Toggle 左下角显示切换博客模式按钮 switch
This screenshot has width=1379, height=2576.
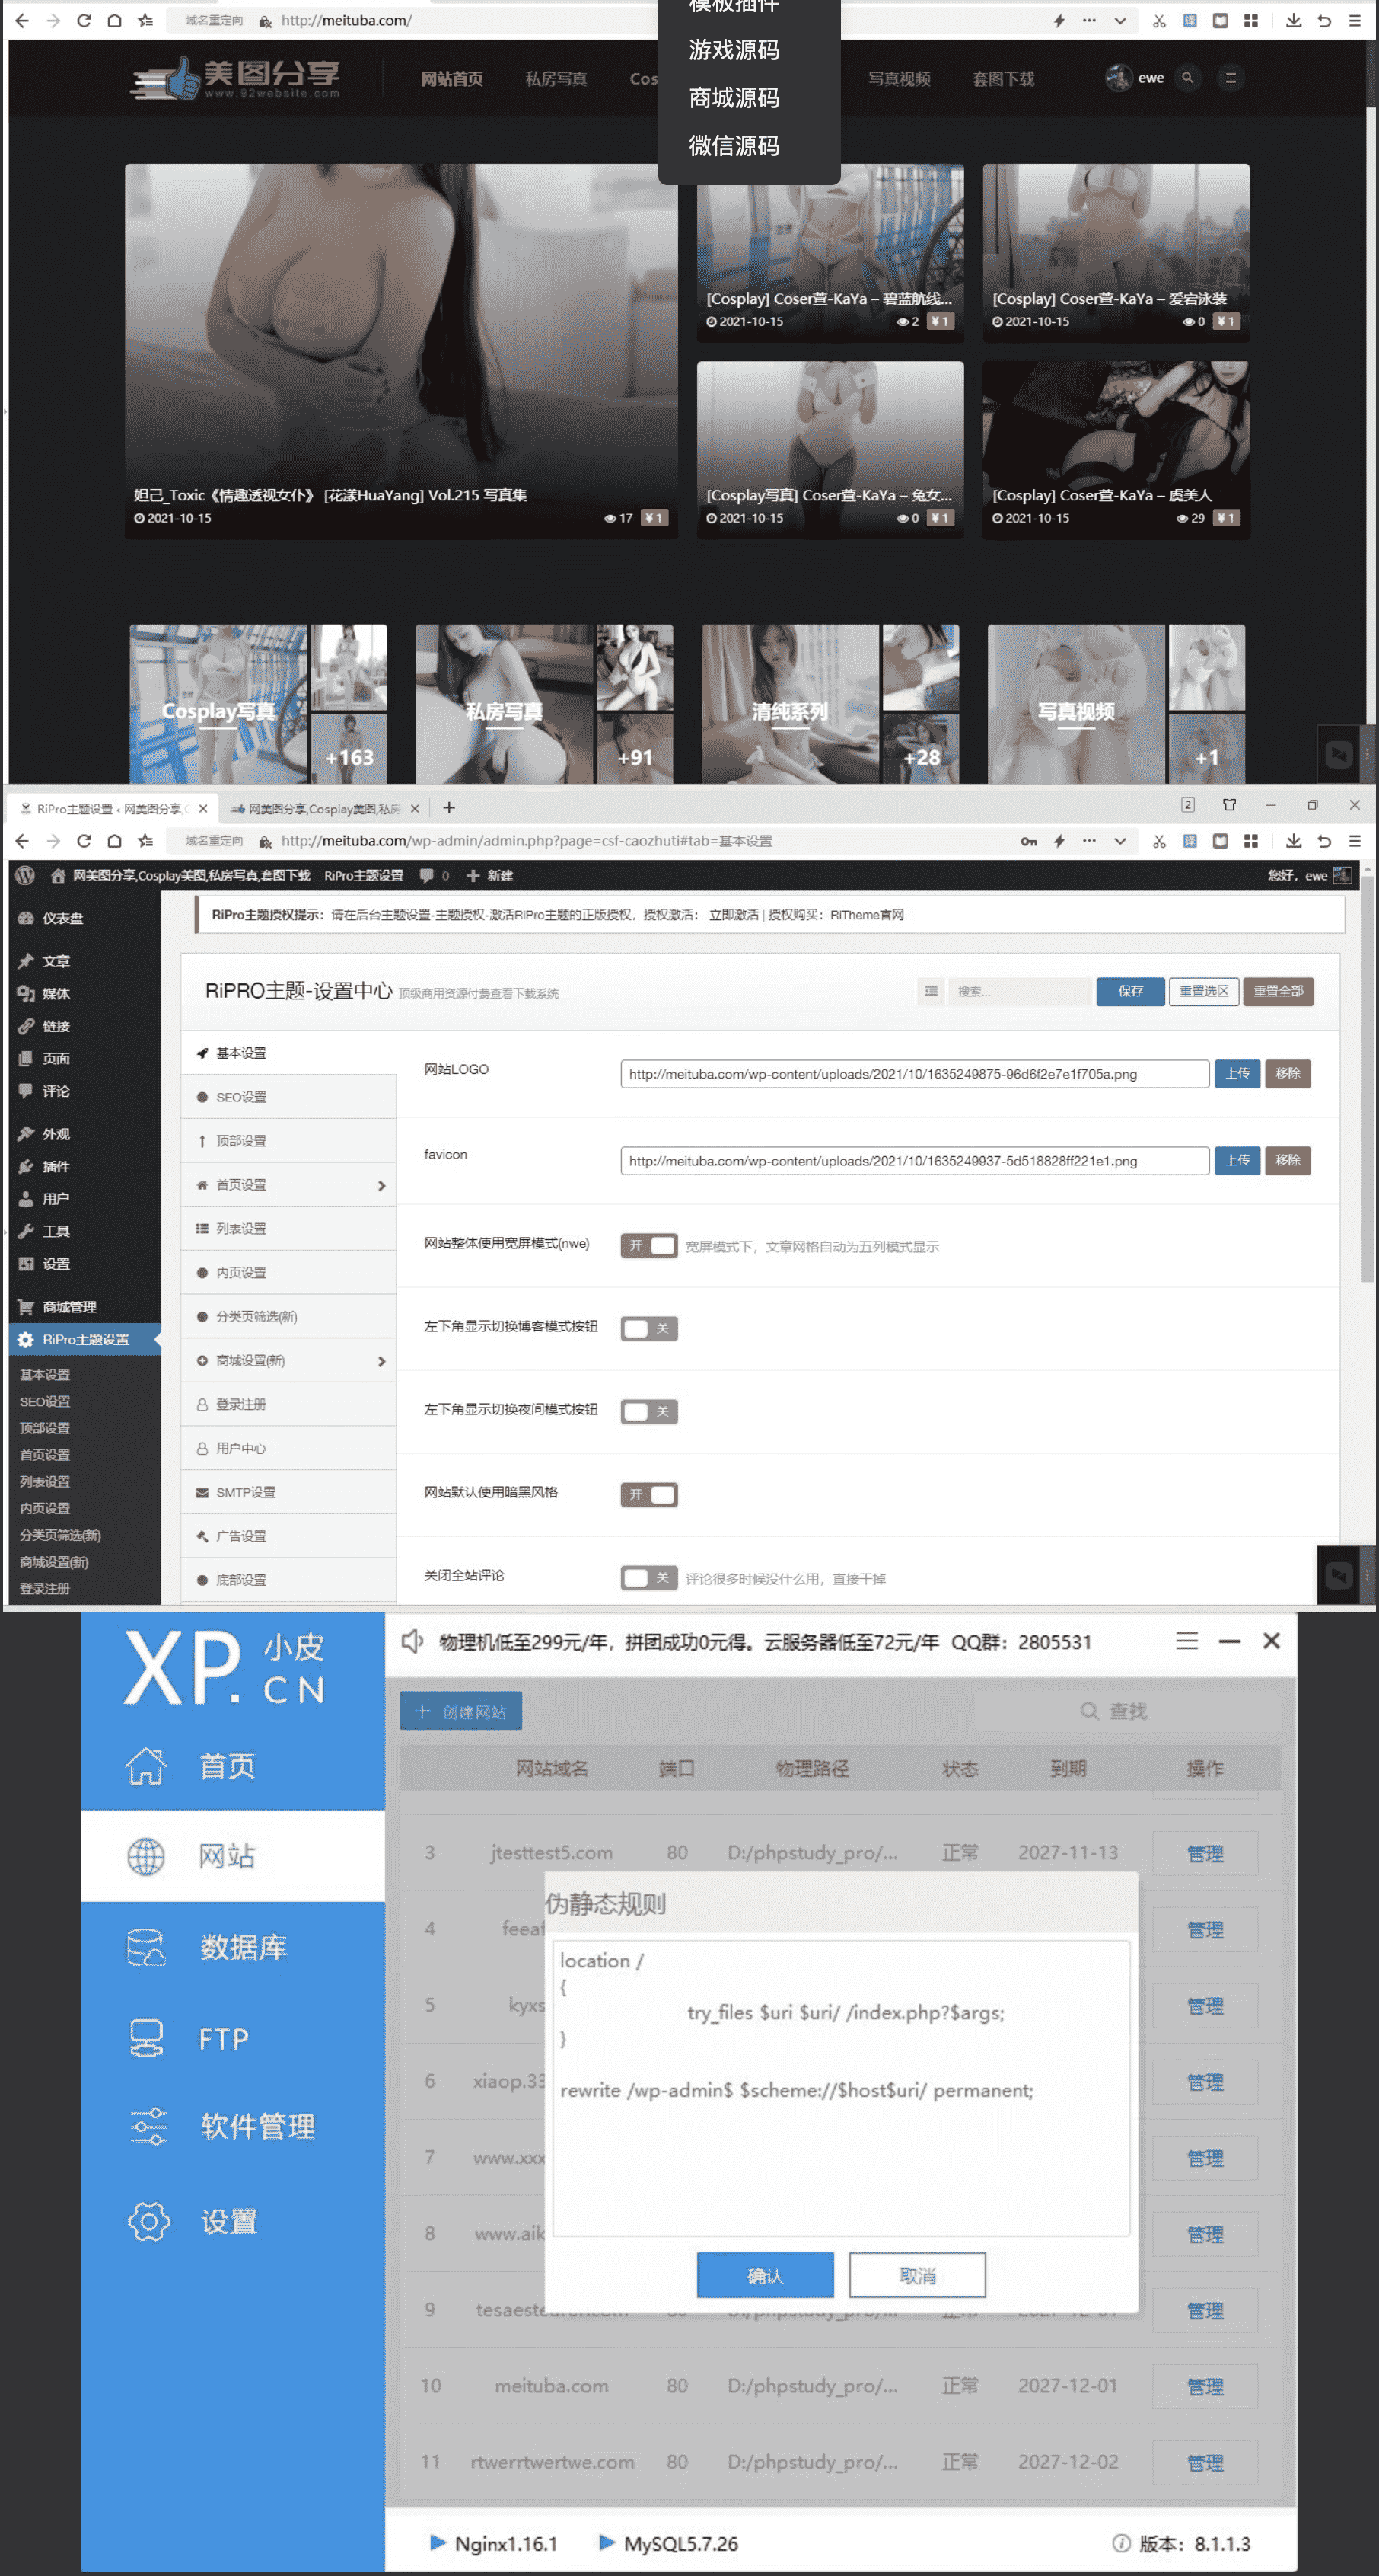pyautogui.click(x=648, y=1328)
